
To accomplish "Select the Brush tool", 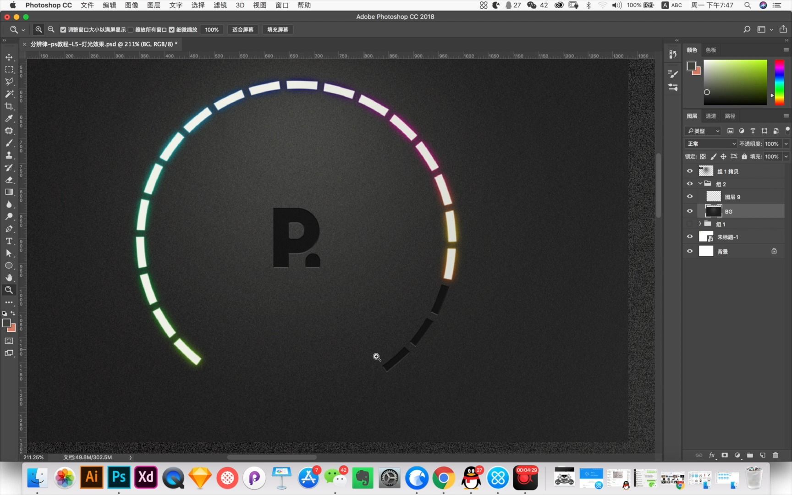I will (9, 143).
